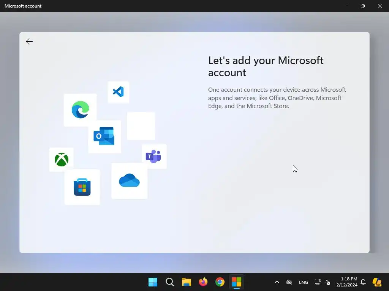Click the Xbox icon tile
This screenshot has height=291, width=389.
coord(61,160)
